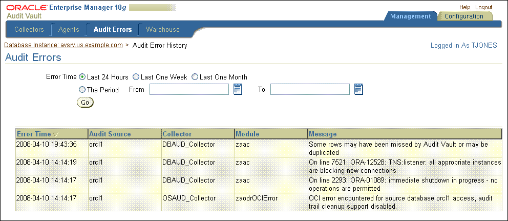This screenshot has width=508, height=221.
Task: Focus the From date input field
Action: 189,89
